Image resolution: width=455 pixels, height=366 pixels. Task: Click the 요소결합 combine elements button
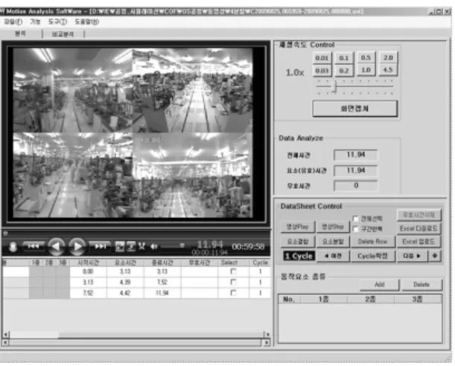pyautogui.click(x=298, y=241)
